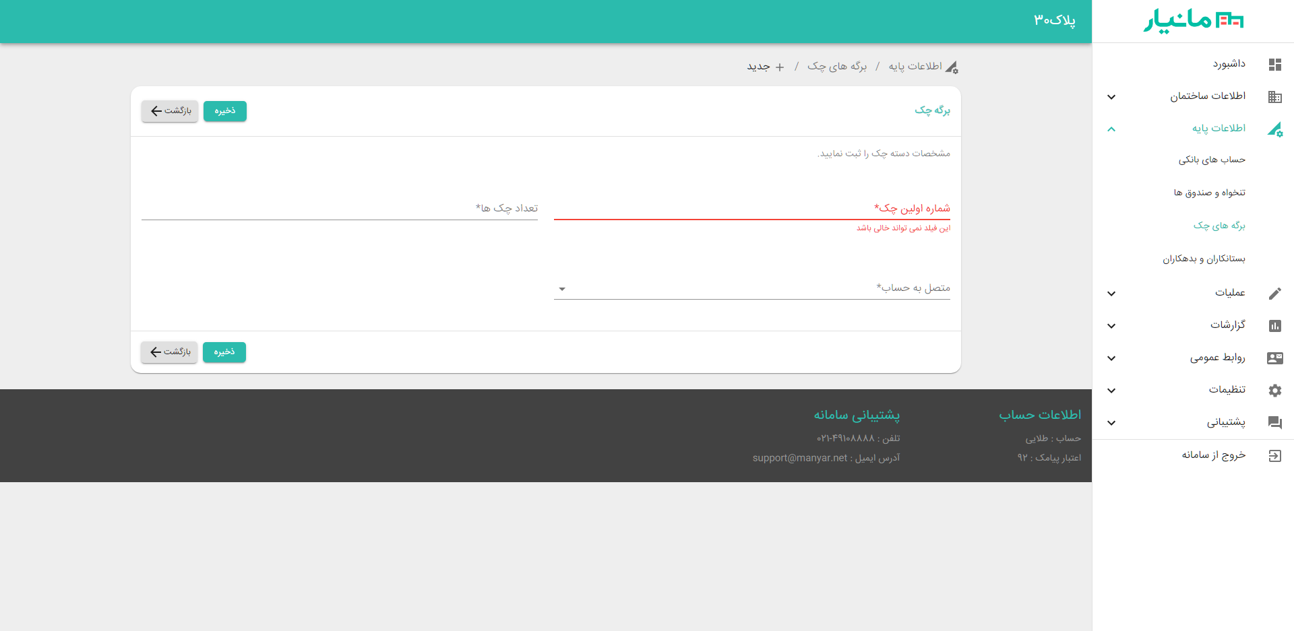The width and height of the screenshot is (1294, 631).
Task: Expand عملیات menu chevron
Action: 1111,294
